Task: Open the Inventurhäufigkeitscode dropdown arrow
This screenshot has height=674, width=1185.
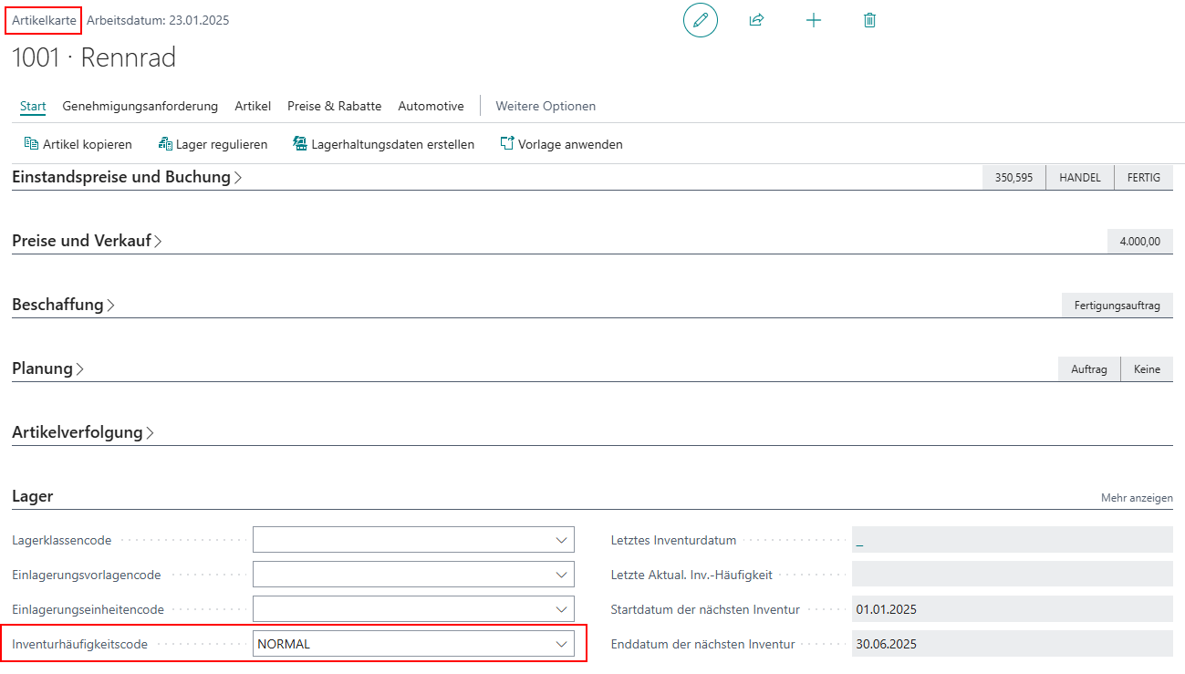Action: point(561,644)
